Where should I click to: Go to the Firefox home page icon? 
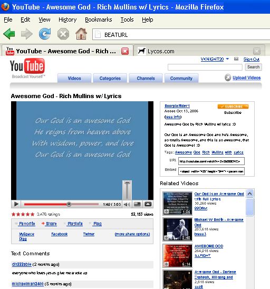point(81,34)
